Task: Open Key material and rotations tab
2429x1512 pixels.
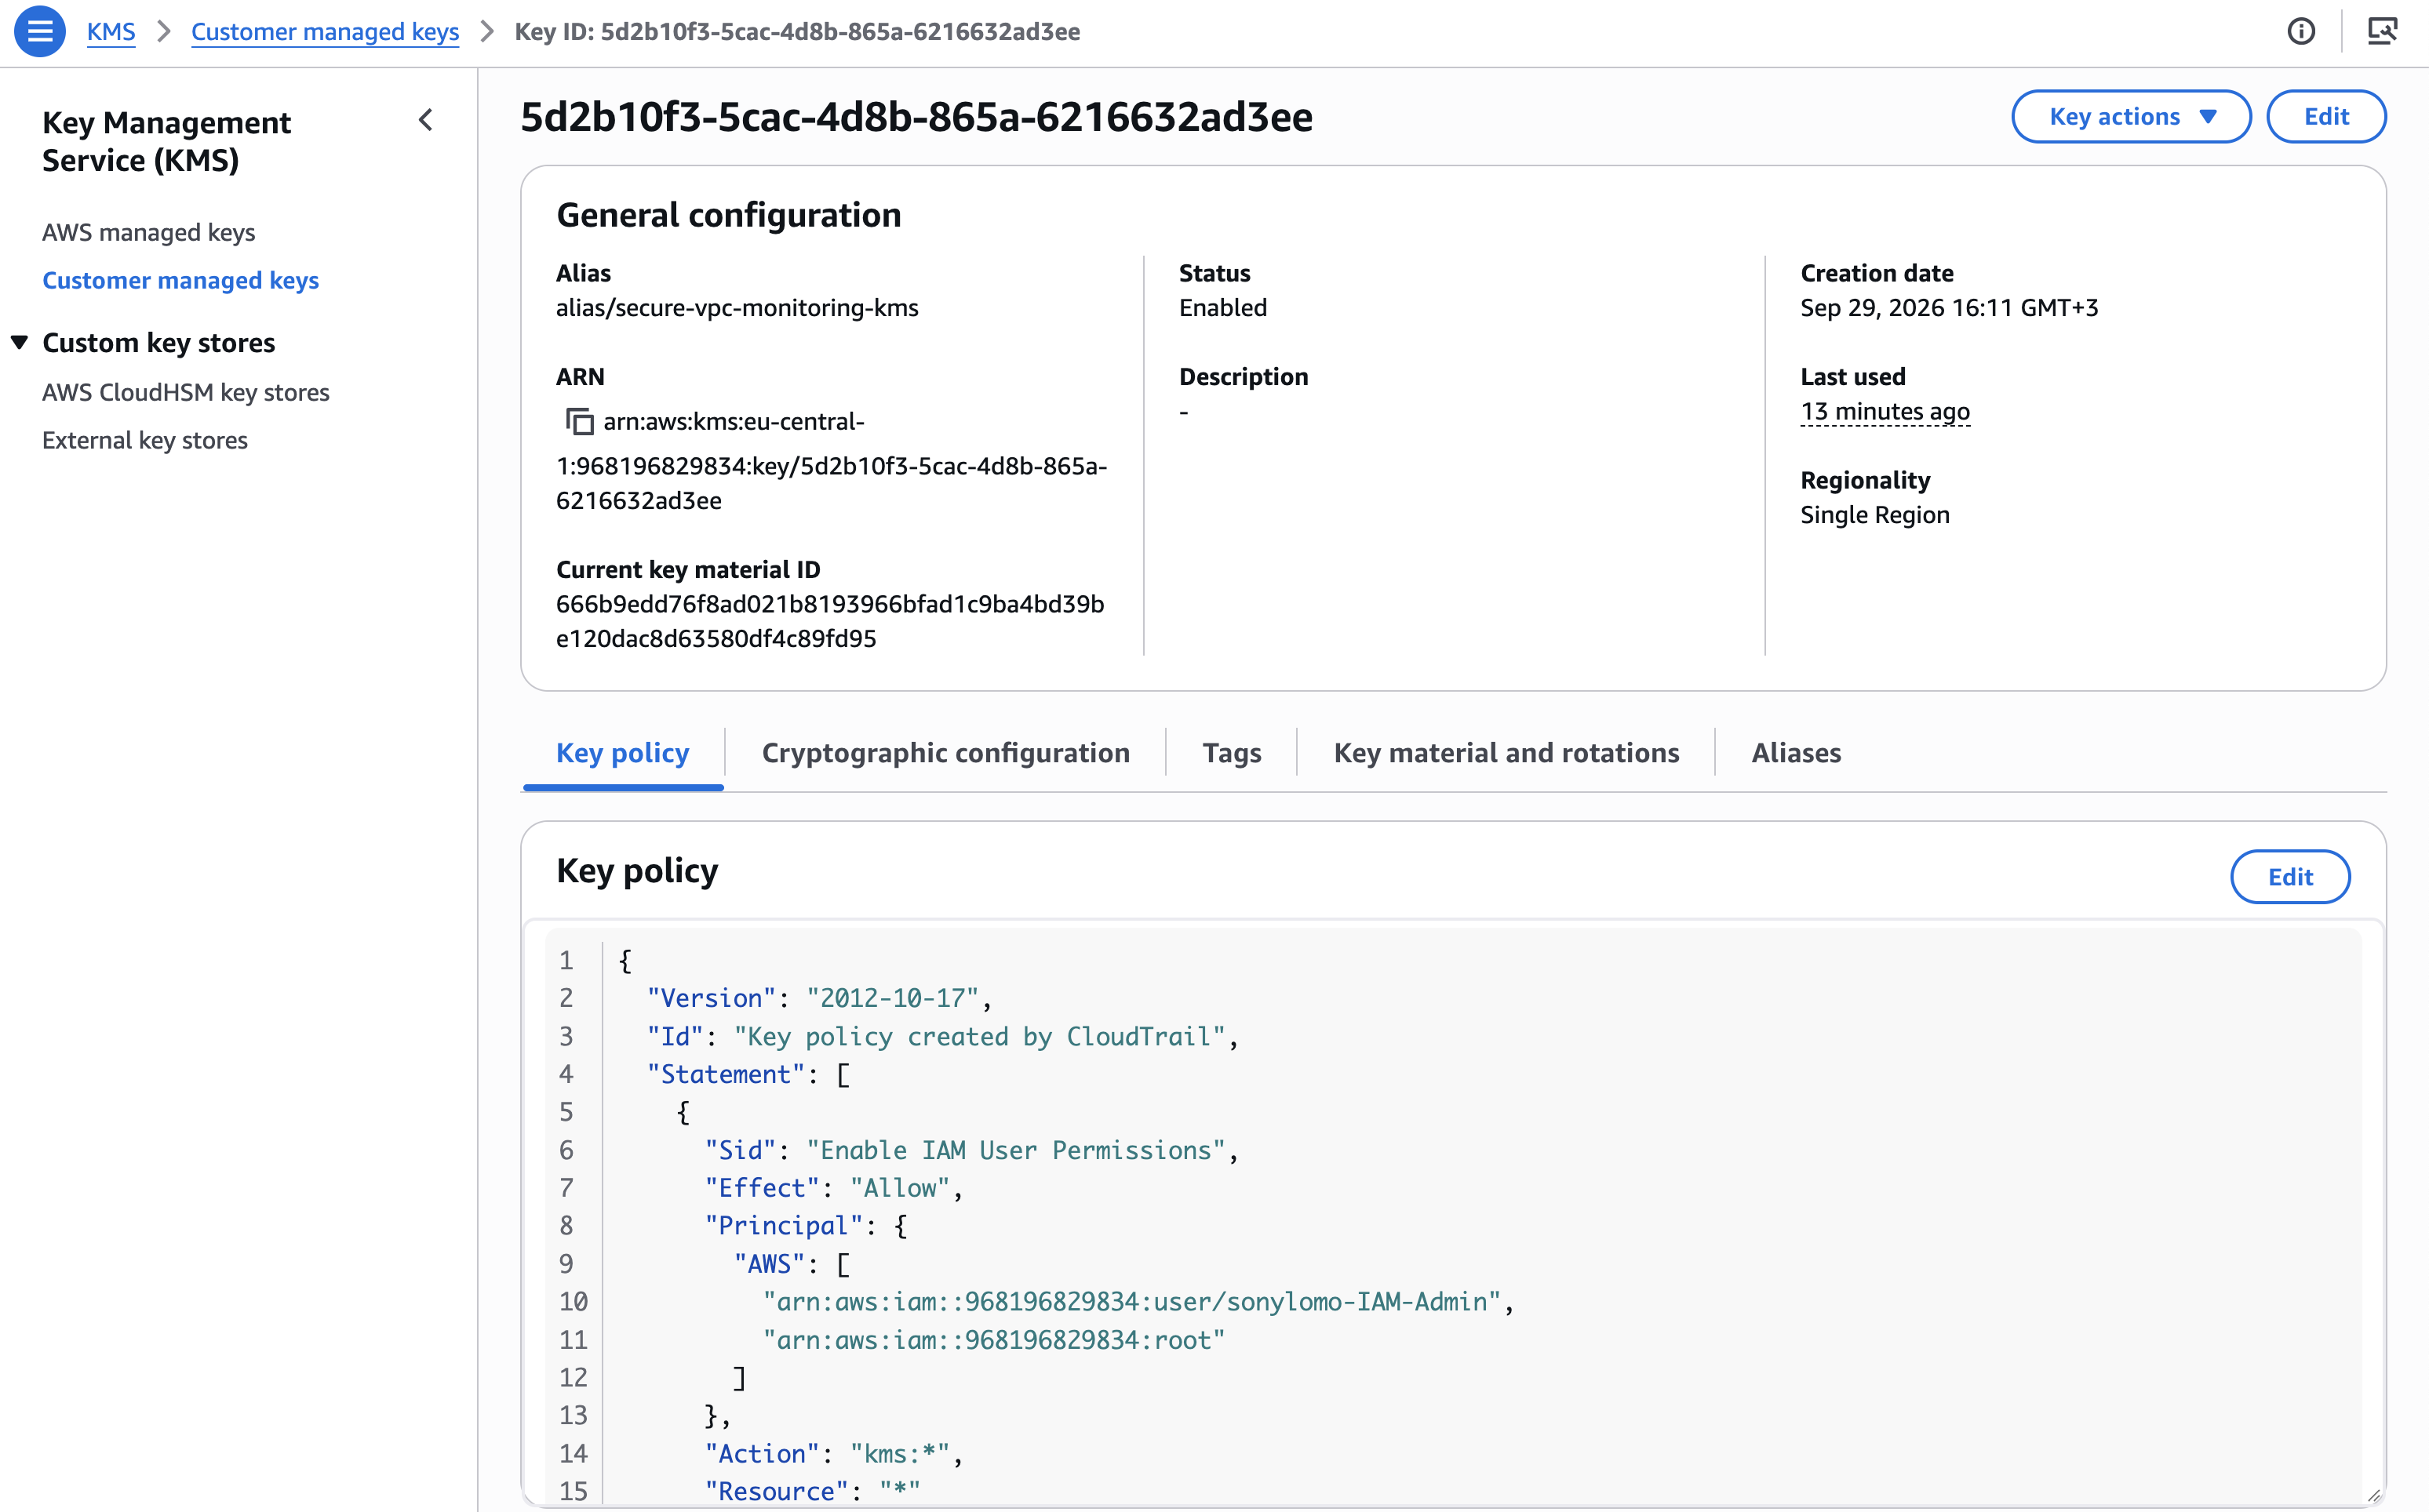Action: click(x=1506, y=753)
